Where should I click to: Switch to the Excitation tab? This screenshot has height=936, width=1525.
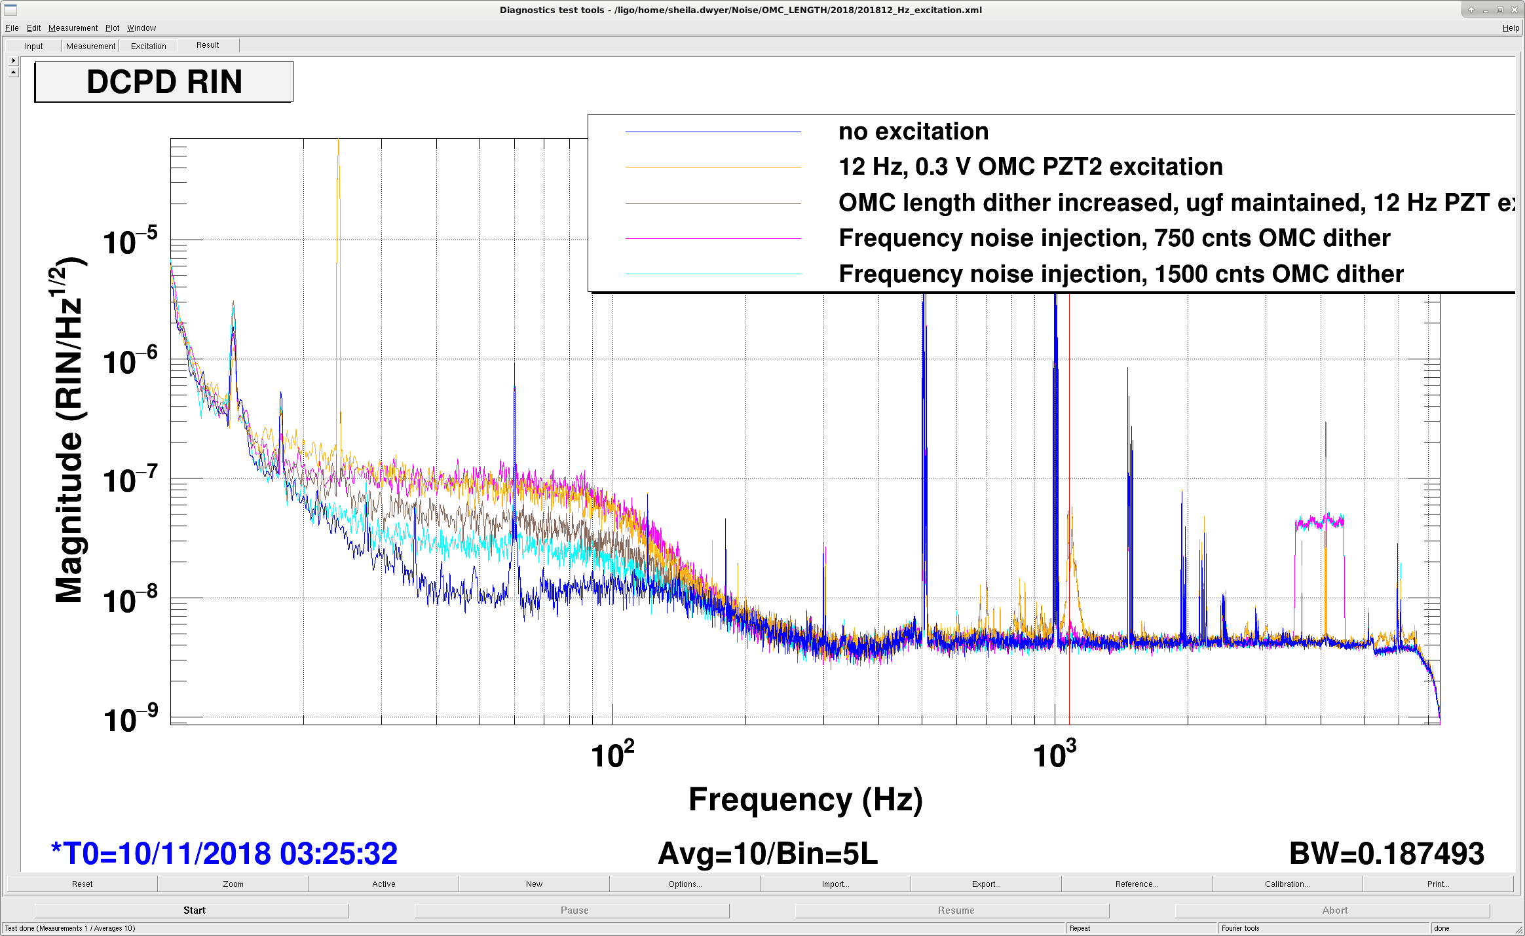(149, 46)
